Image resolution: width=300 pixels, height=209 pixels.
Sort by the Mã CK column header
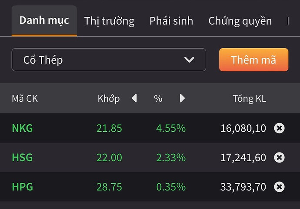pos(25,99)
